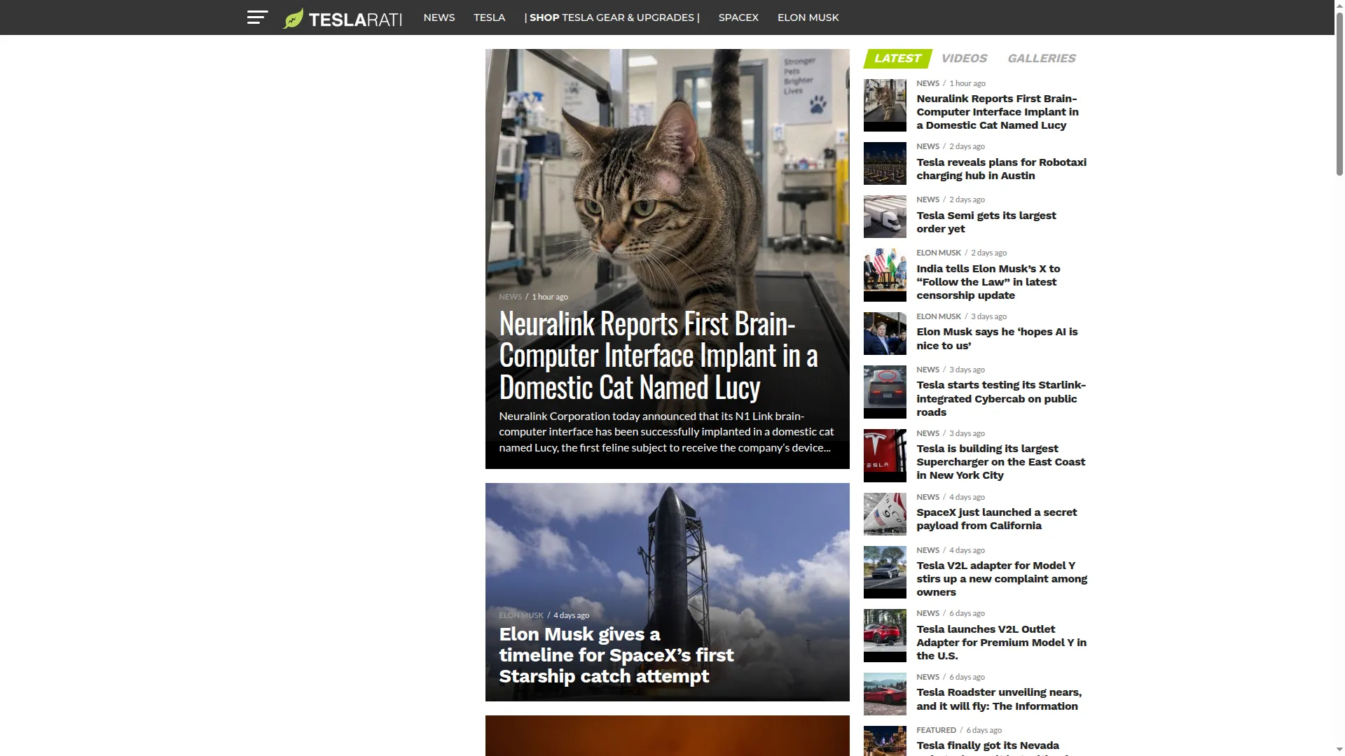Image resolution: width=1345 pixels, height=756 pixels.
Task: Open featured Neuralink cat Lucy headline
Action: pos(658,355)
